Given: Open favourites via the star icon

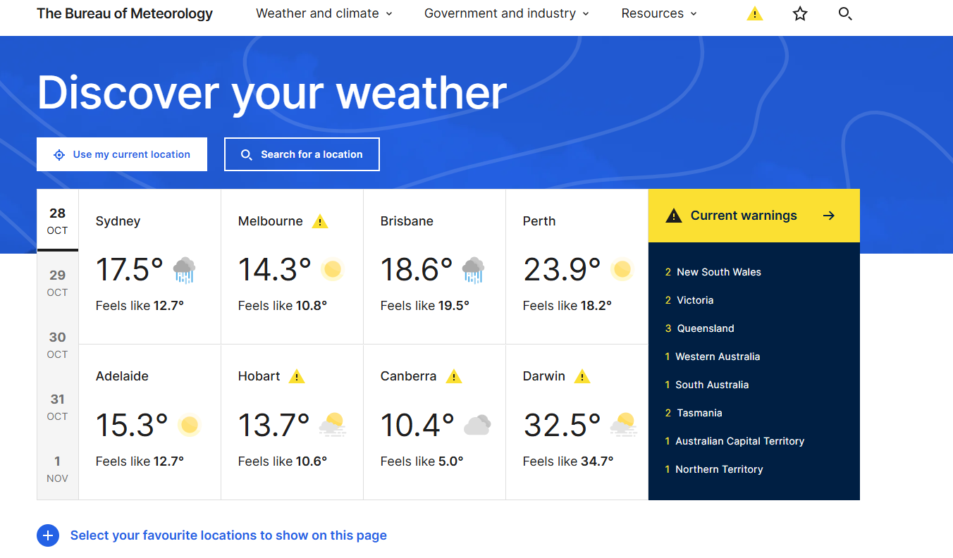Looking at the screenshot, I should (x=800, y=13).
